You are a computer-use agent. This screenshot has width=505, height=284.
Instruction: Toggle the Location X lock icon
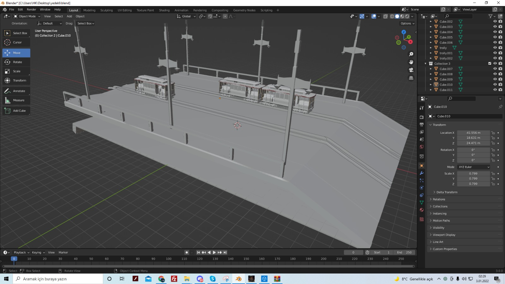[493, 133]
